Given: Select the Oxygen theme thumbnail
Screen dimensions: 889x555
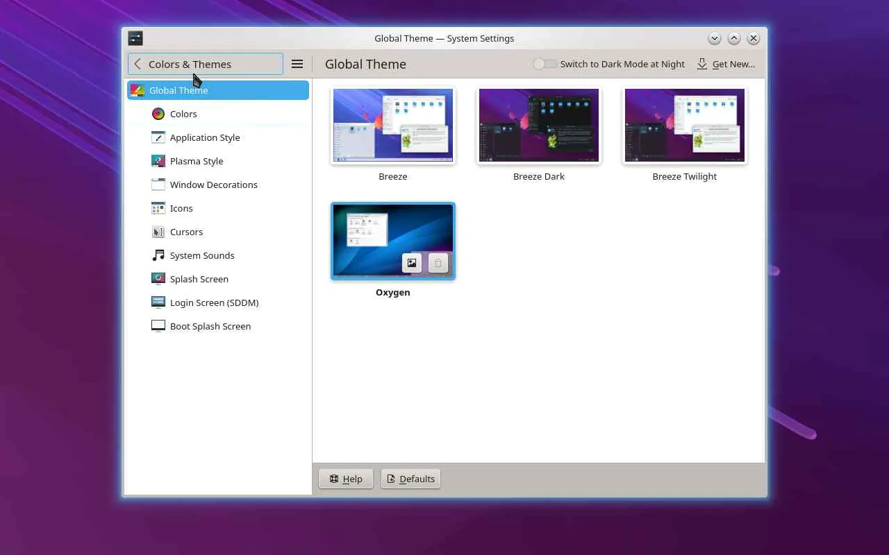Looking at the screenshot, I should tap(393, 241).
